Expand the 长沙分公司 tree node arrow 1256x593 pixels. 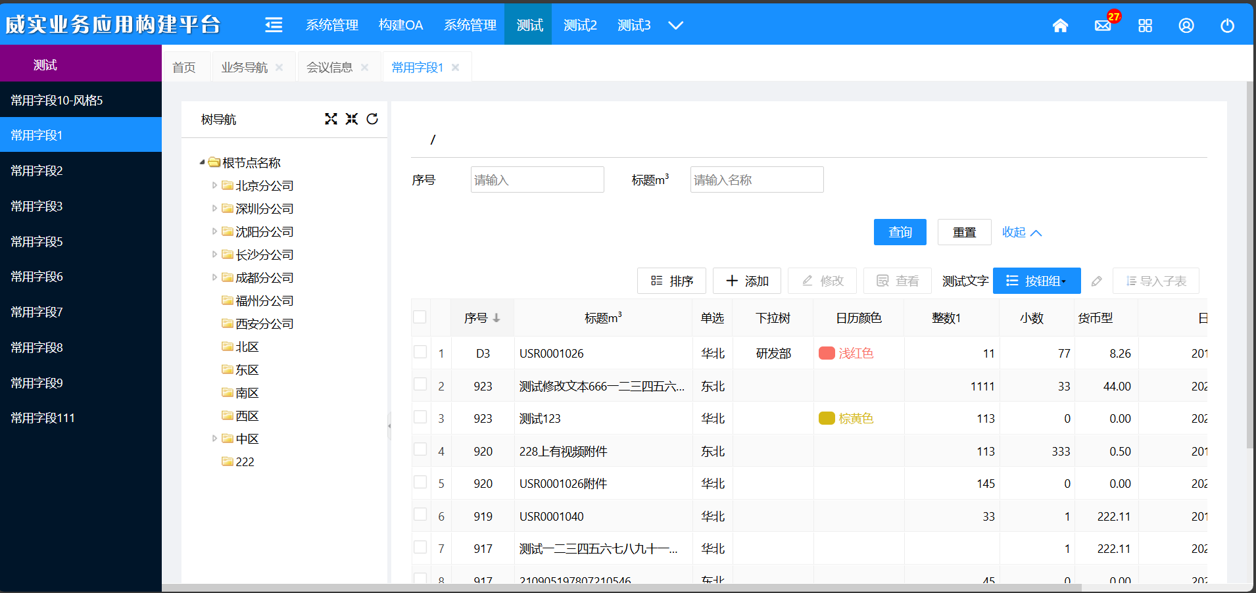pos(214,254)
